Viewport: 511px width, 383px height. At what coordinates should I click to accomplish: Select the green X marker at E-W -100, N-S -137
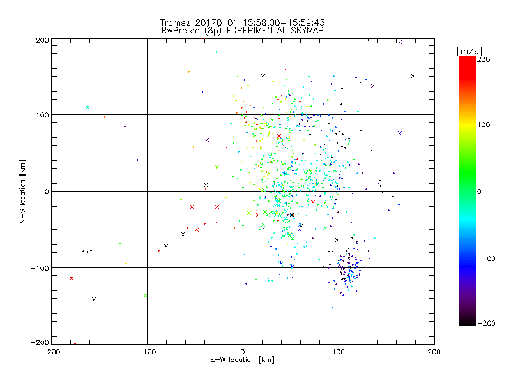click(x=146, y=296)
